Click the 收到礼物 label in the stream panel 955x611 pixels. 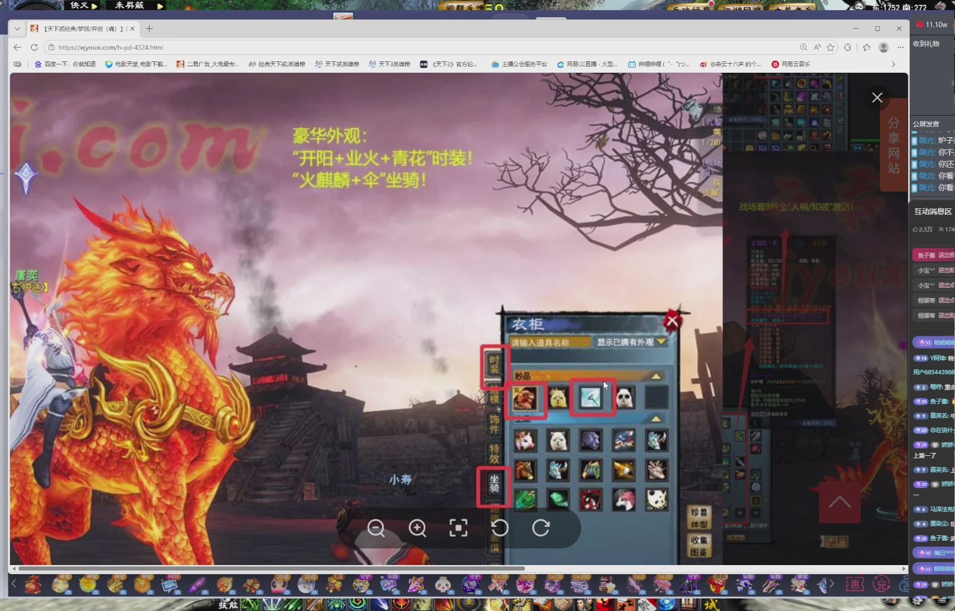pos(926,44)
